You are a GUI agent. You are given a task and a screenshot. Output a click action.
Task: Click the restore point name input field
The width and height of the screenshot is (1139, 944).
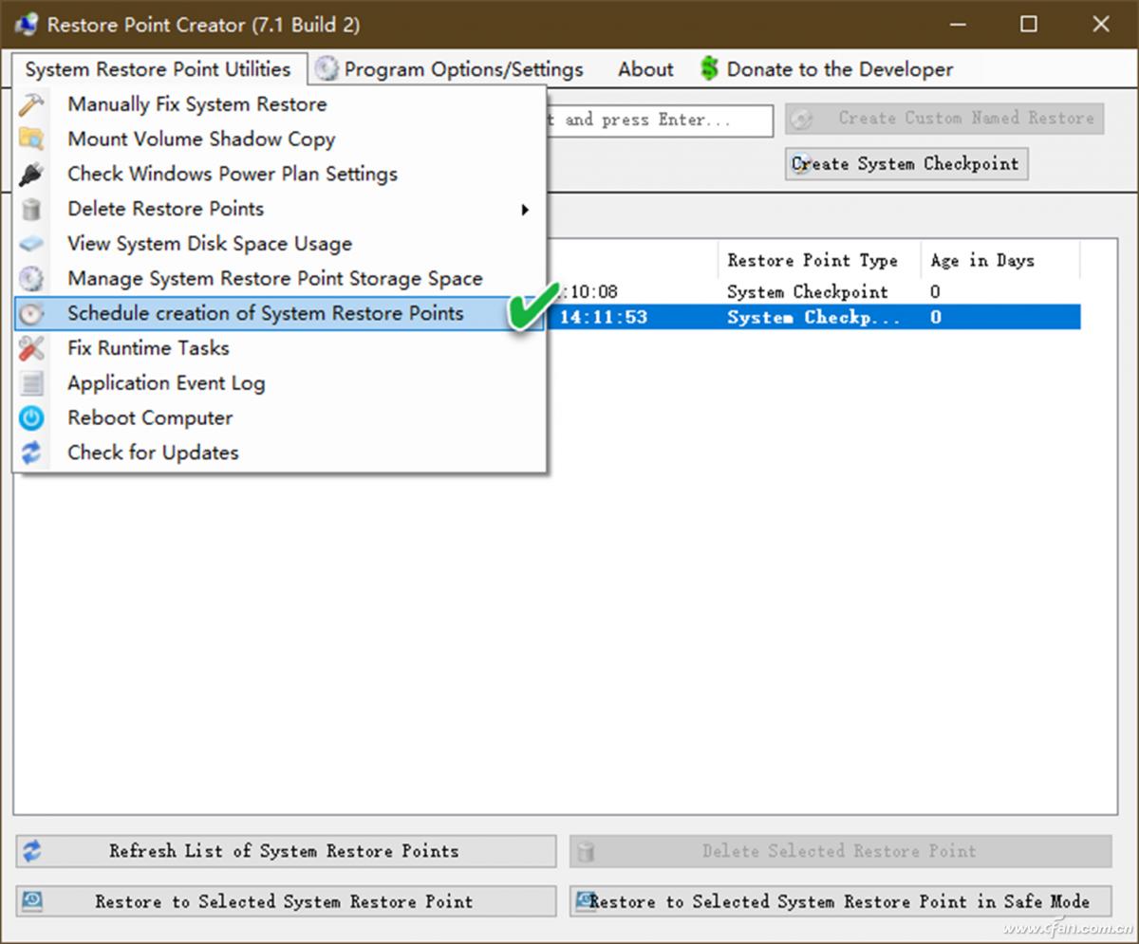point(660,120)
